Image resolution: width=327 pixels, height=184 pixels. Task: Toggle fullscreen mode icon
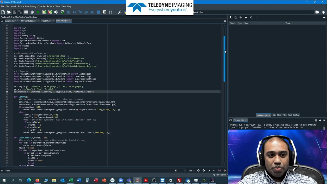point(110,12)
